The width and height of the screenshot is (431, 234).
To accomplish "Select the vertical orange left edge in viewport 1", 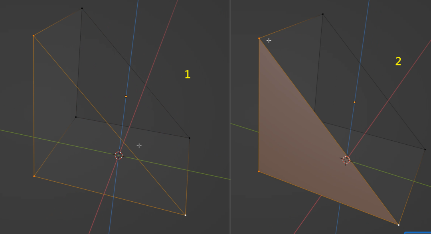I will pos(34,106).
